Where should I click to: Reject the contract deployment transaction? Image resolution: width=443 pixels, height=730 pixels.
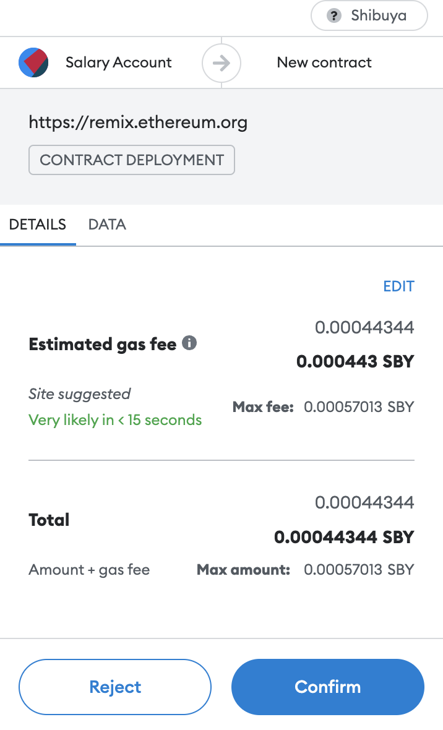(x=115, y=687)
